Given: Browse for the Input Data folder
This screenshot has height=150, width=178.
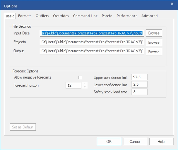Looking at the screenshot, I should [154, 33].
